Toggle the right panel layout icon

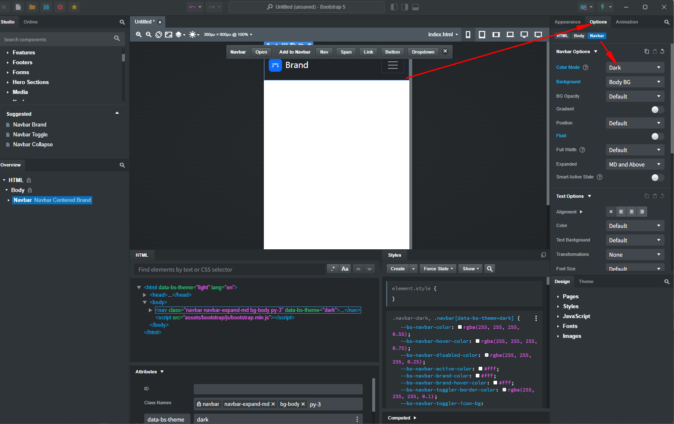click(405, 7)
